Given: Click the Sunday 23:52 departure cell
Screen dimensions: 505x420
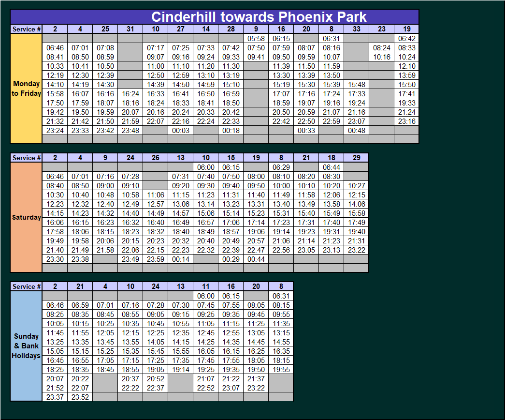Looking at the screenshot, I should tap(80, 397).
